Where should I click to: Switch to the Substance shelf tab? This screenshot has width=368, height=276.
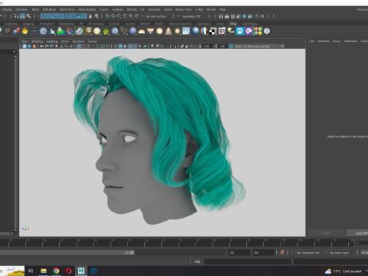204,24
